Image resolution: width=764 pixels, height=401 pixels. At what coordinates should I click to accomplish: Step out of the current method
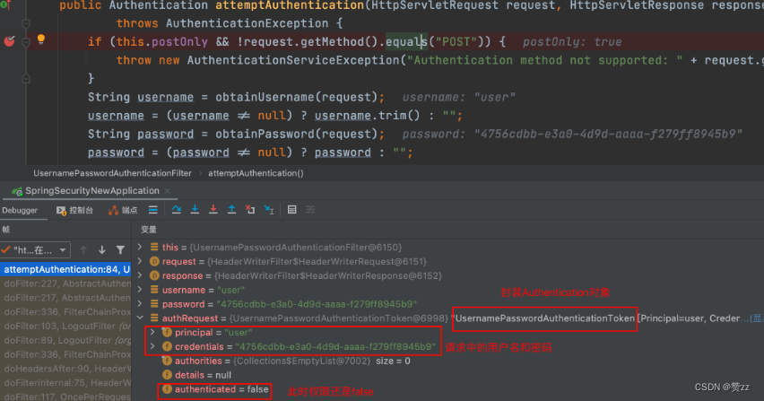click(232, 210)
